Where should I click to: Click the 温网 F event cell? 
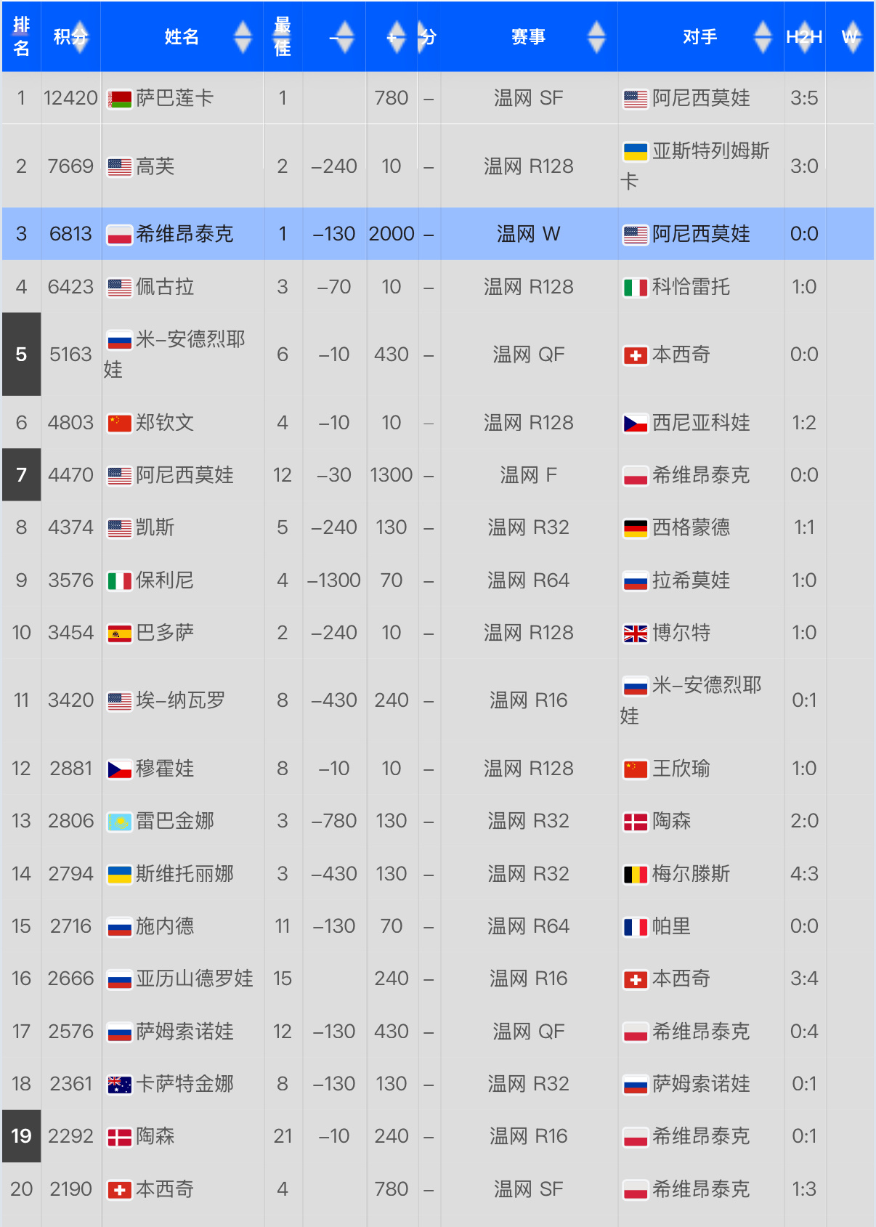click(529, 475)
